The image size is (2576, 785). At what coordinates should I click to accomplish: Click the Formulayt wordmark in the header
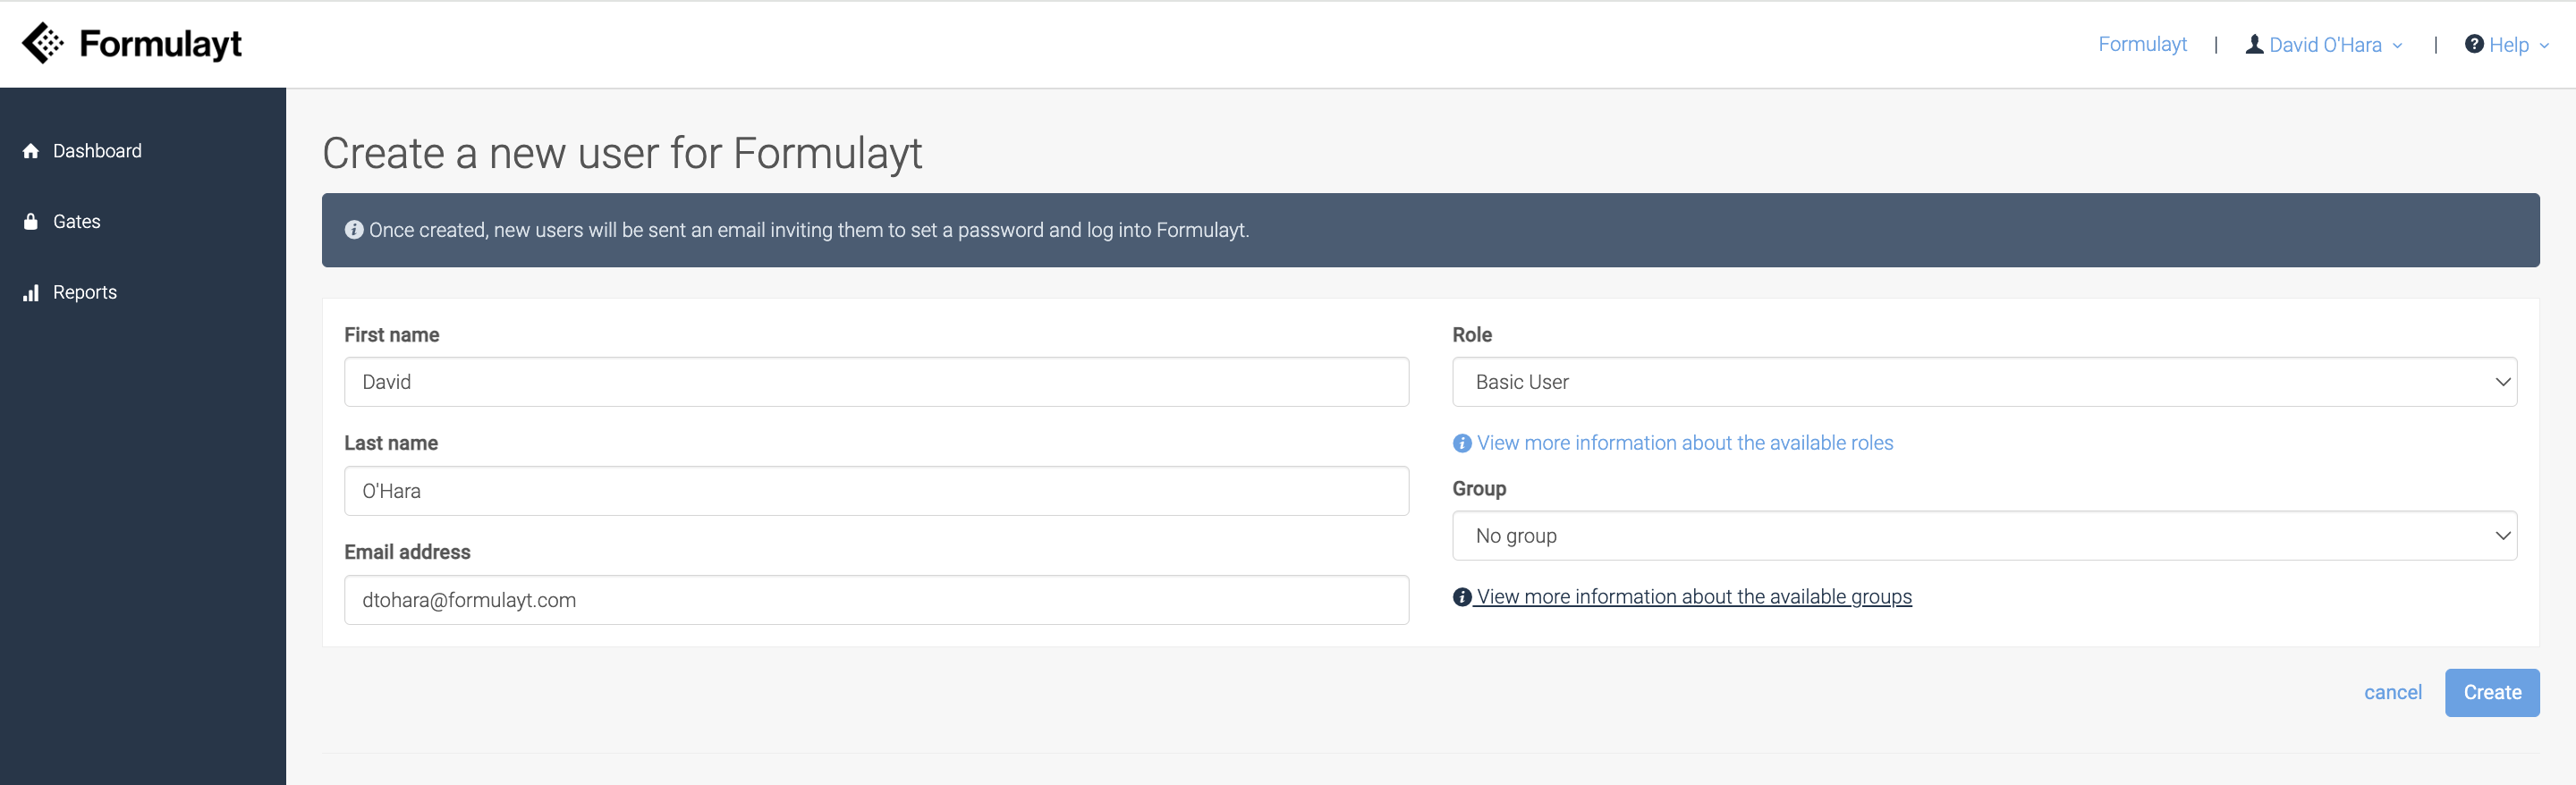click(x=160, y=44)
